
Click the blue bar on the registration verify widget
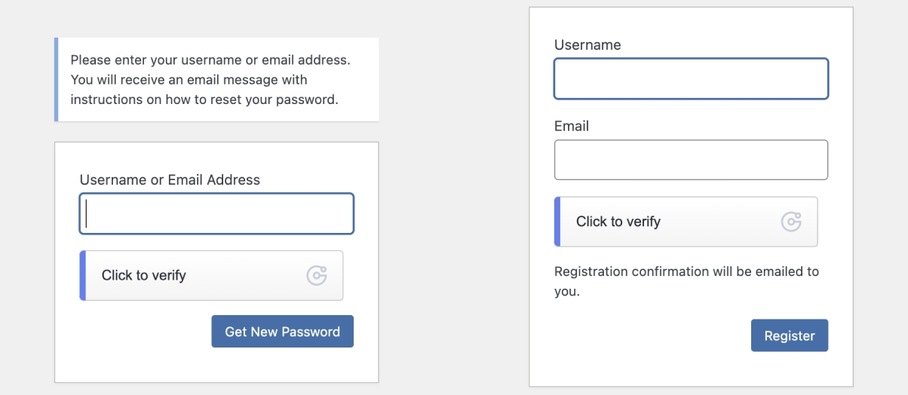[x=557, y=222]
